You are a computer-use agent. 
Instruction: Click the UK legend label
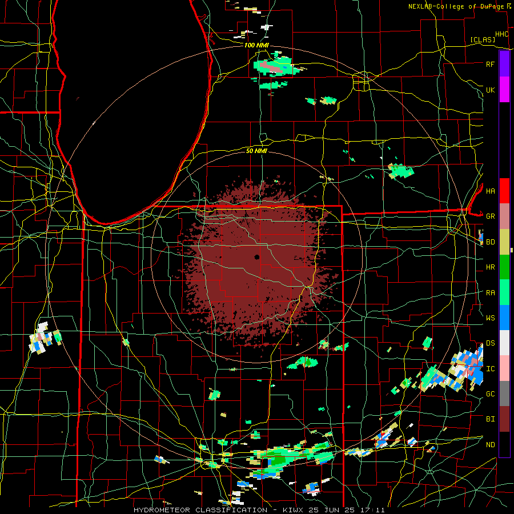click(490, 90)
